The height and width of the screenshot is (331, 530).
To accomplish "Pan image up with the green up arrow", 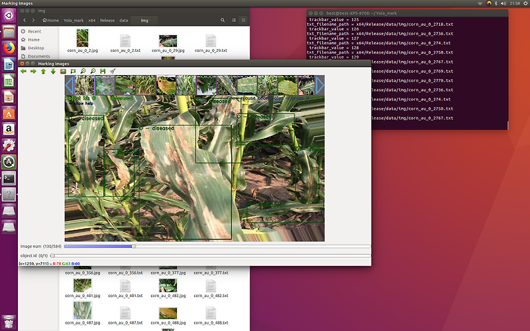I will (43, 71).
